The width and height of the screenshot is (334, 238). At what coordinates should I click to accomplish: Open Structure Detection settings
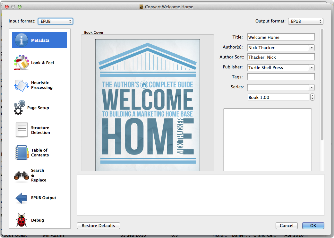tap(39, 130)
